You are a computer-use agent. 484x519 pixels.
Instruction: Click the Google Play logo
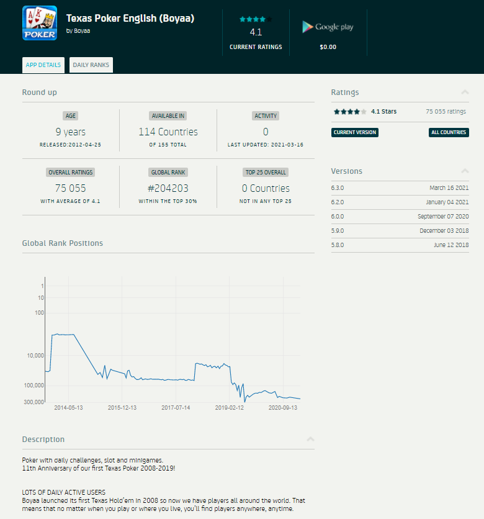click(328, 27)
